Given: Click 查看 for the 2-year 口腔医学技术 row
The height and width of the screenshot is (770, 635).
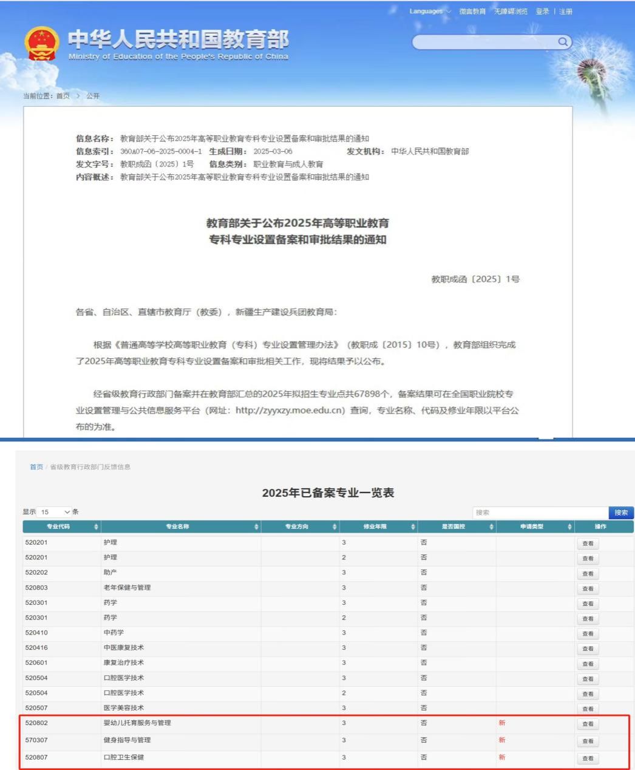Looking at the screenshot, I should [x=588, y=694].
